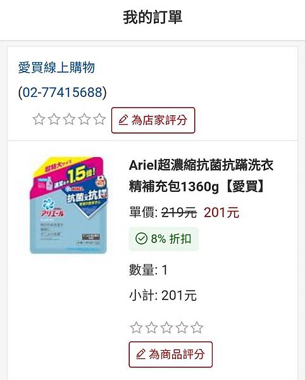Give the product two stars
This screenshot has width=305, height=380.
[151, 327]
